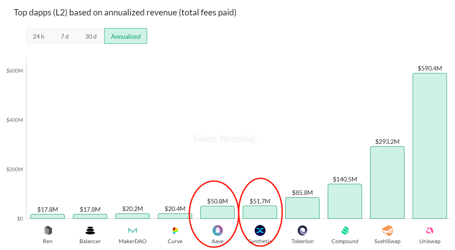The image size is (455, 250).
Task: Click the Tokenlon $85.8M bar
Action: 302,208
